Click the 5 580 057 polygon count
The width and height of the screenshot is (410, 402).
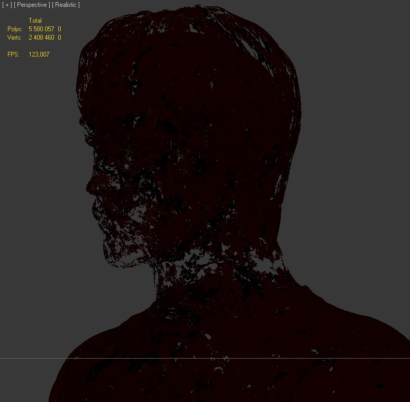tap(41, 29)
